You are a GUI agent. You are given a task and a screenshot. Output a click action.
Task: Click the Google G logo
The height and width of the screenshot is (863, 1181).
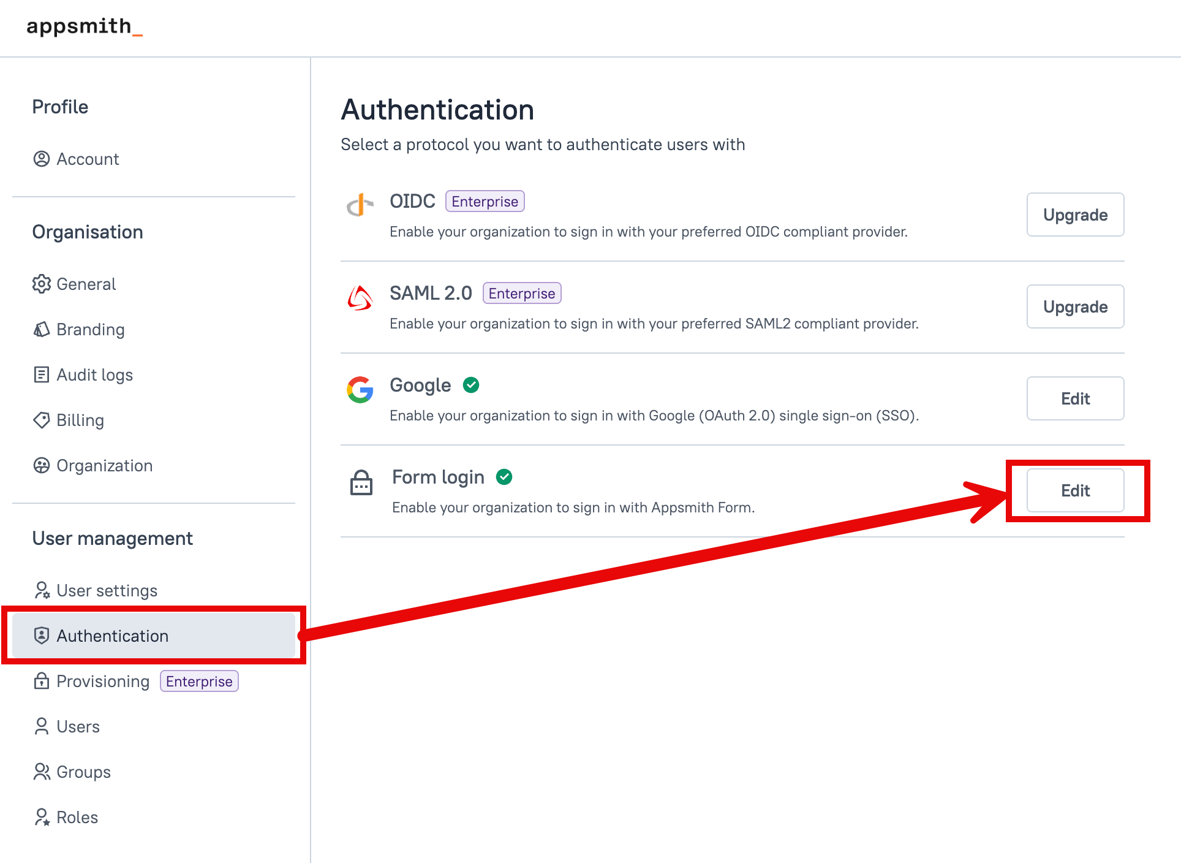(360, 390)
